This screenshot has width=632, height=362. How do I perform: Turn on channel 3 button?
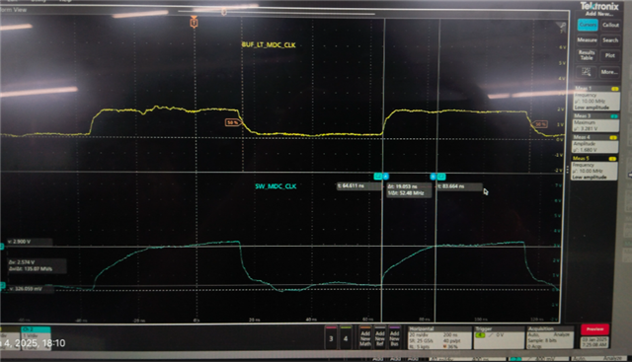click(331, 337)
